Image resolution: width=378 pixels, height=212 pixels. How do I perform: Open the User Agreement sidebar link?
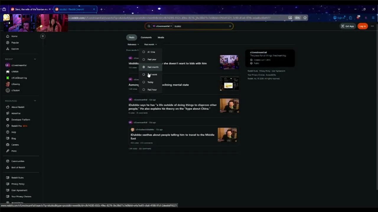coord(19,190)
